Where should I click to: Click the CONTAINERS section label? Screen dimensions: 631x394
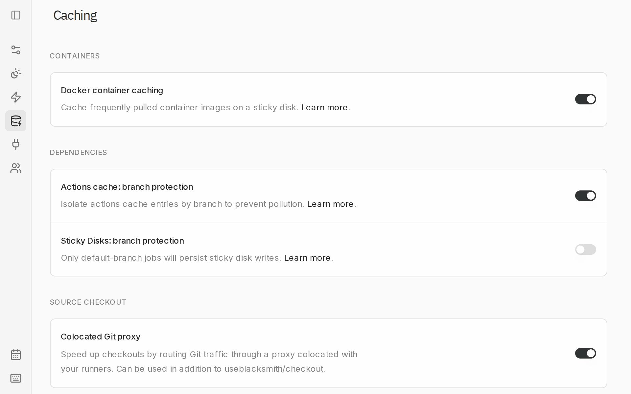click(x=75, y=56)
